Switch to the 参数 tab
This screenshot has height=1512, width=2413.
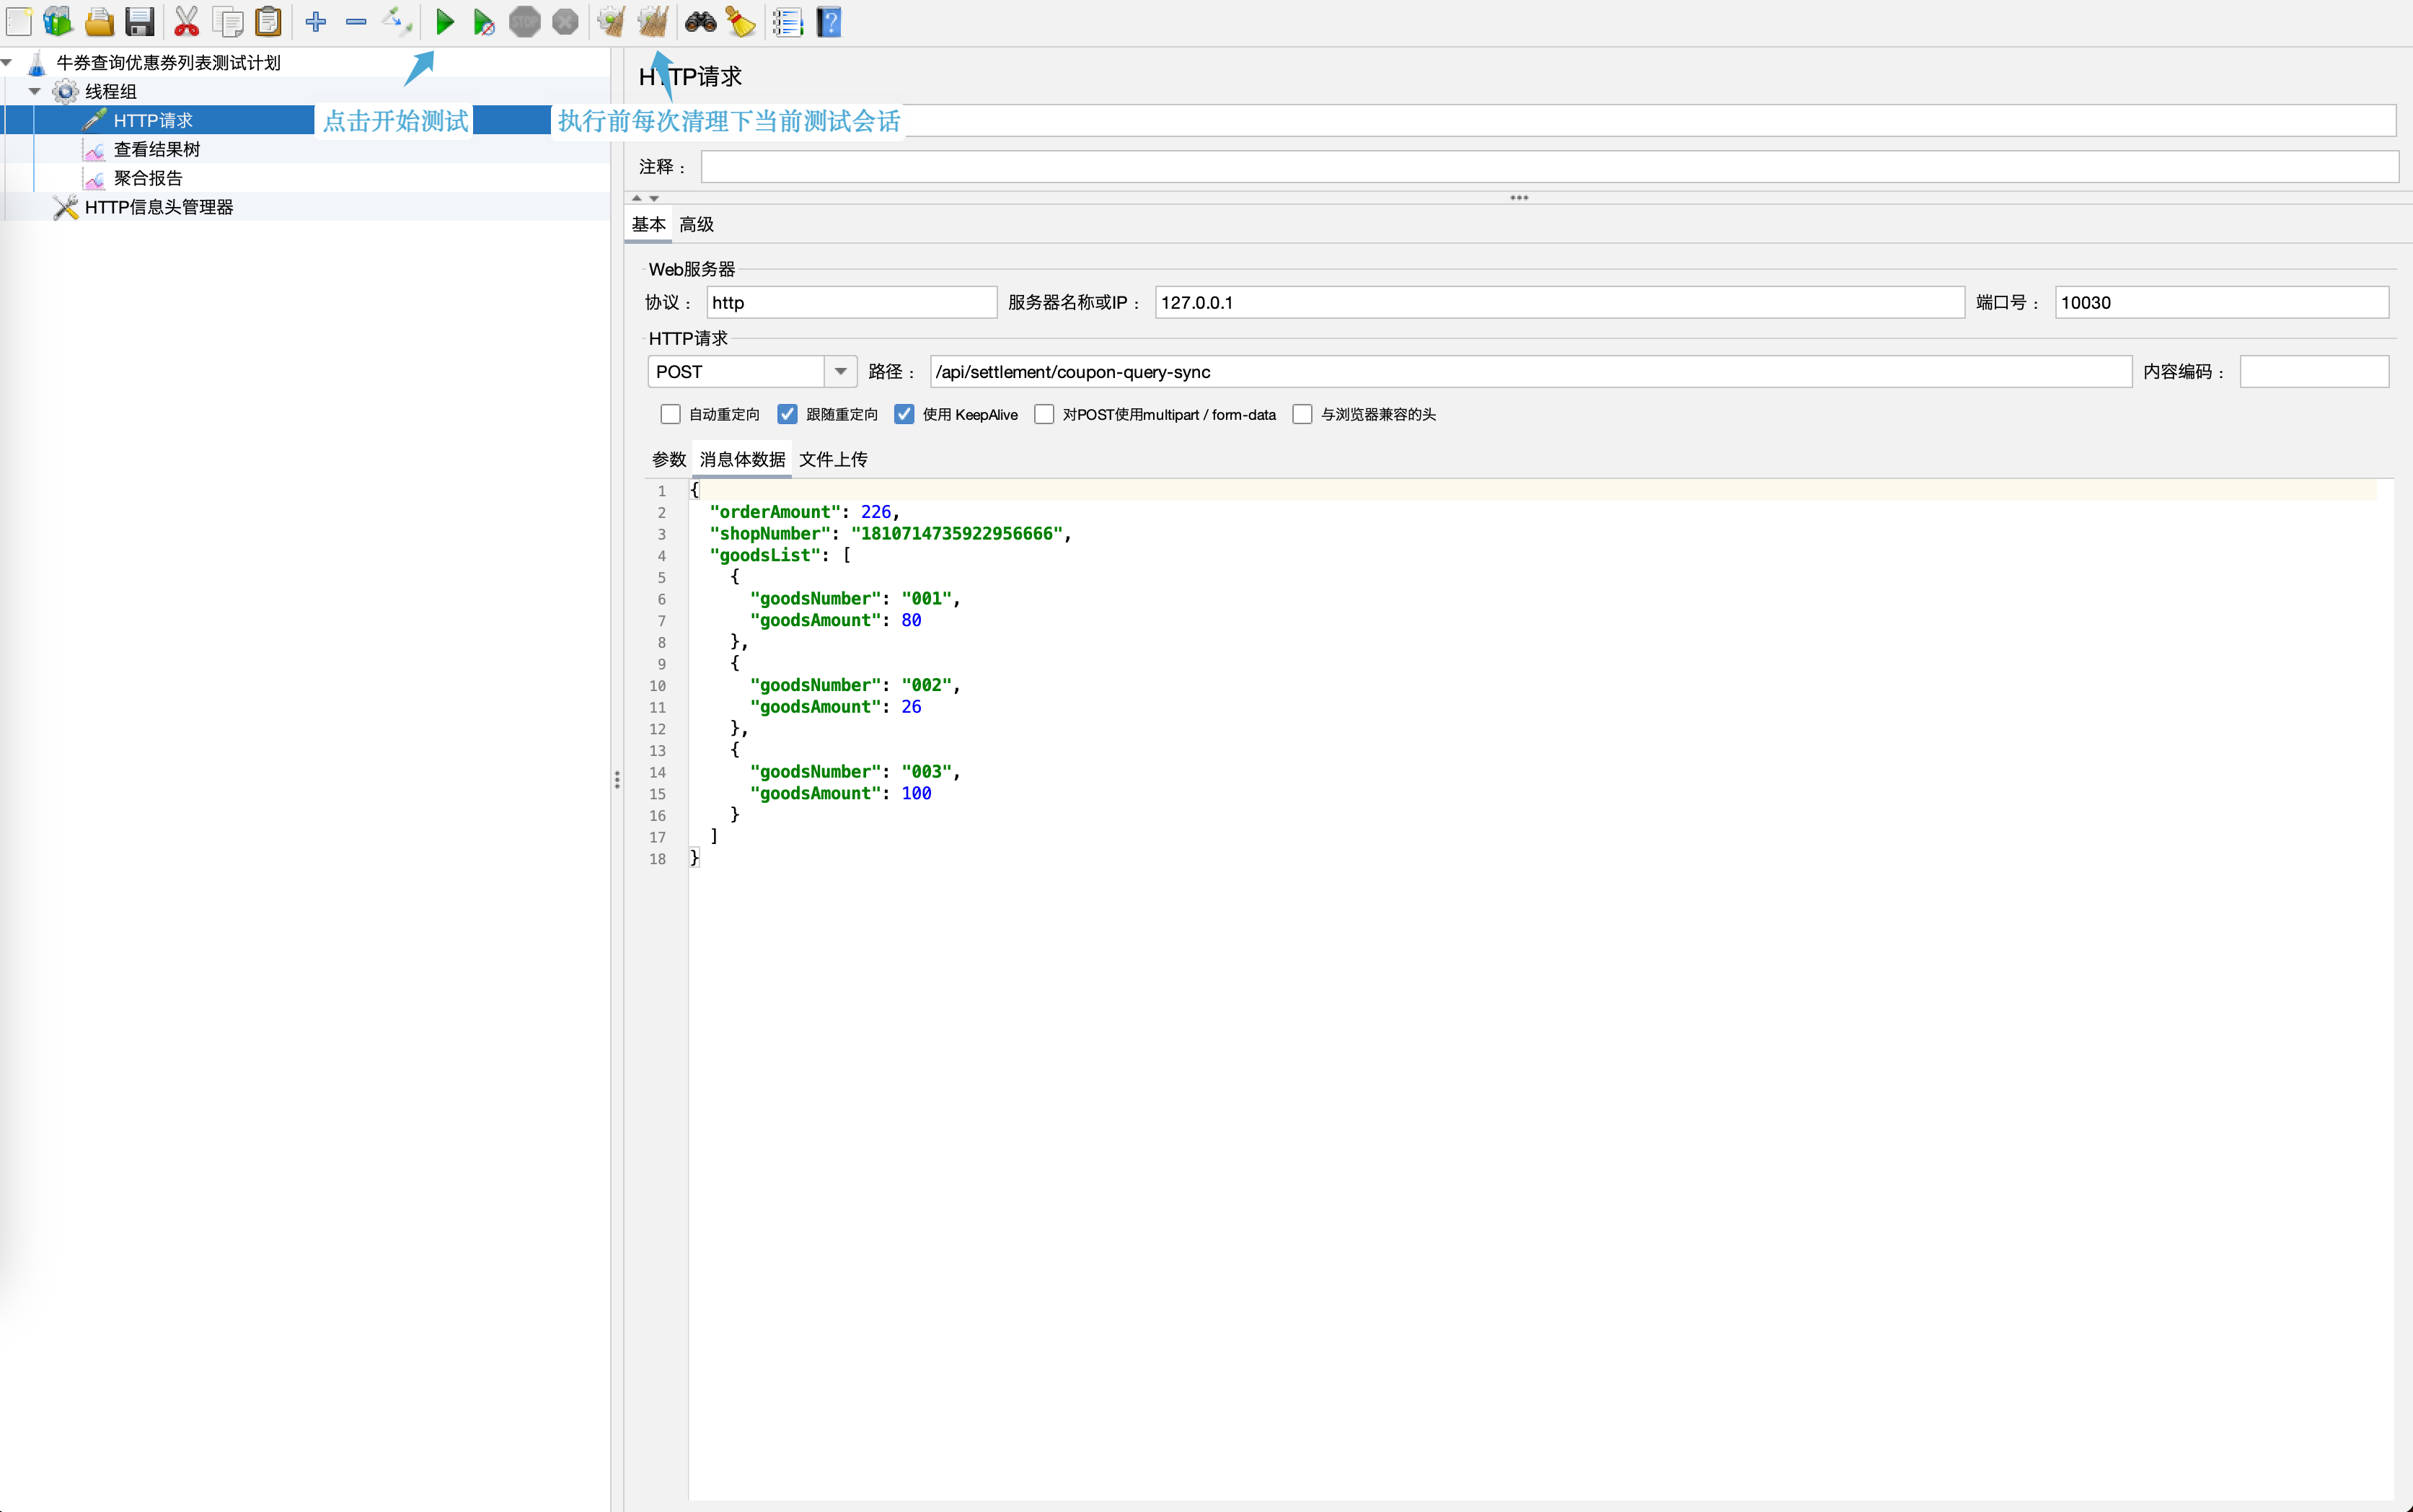(669, 459)
